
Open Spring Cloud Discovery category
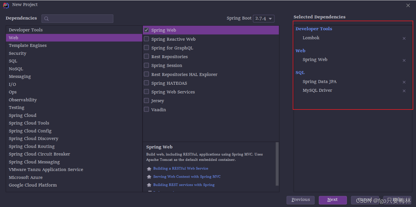(74, 139)
